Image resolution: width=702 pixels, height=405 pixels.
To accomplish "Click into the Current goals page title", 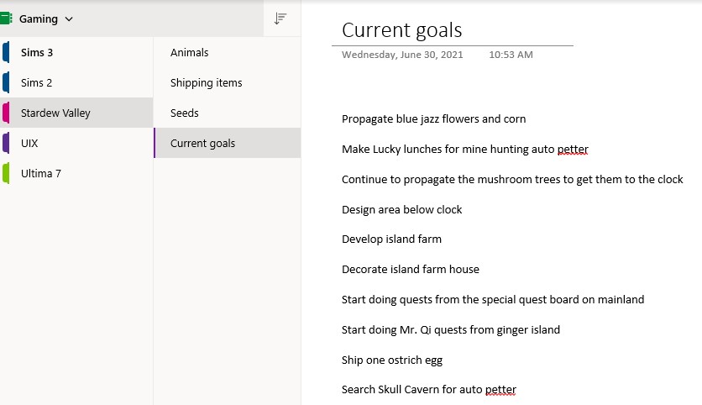I will [401, 31].
